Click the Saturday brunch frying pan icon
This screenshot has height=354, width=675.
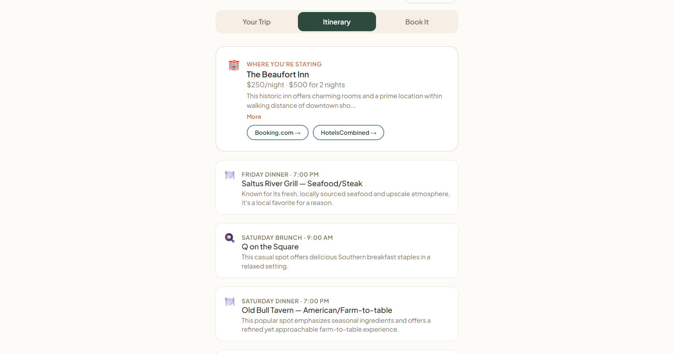point(230,238)
